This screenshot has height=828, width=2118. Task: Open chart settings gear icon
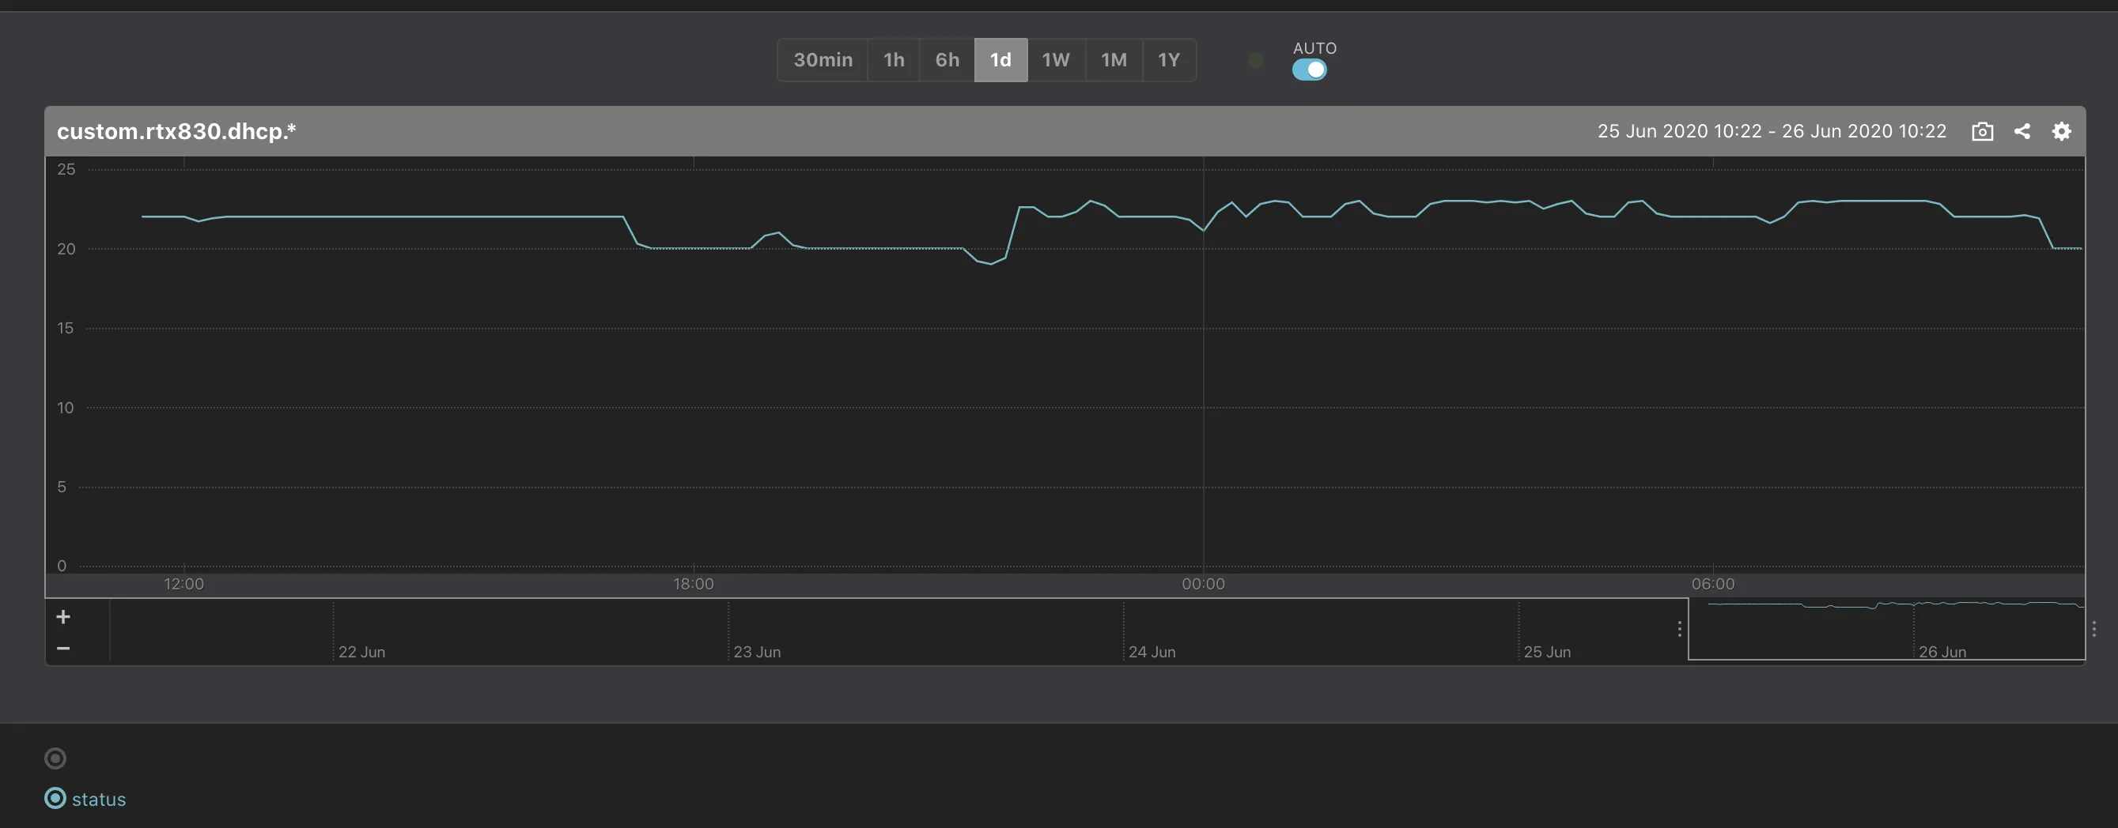(x=2060, y=131)
